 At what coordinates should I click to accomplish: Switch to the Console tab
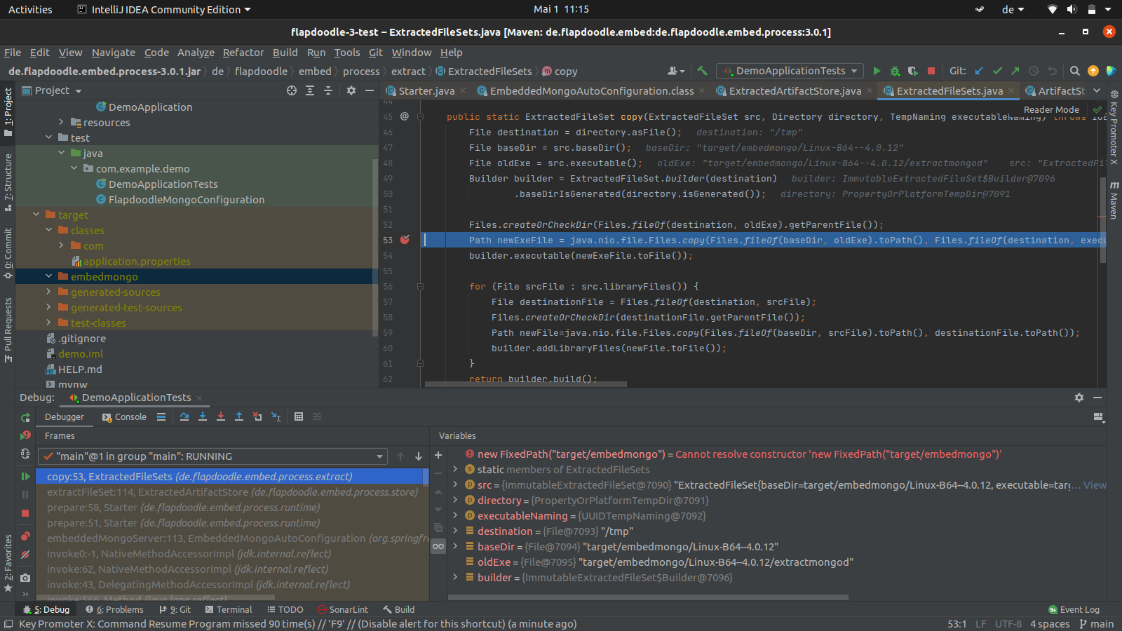[x=124, y=417]
